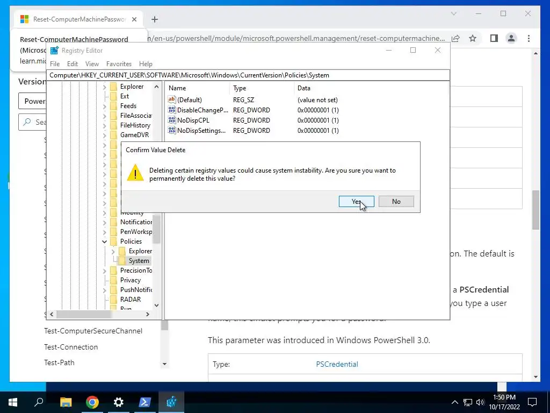The width and height of the screenshot is (550, 413).
Task: Select the Privacy key in tree
Action: pos(130,280)
